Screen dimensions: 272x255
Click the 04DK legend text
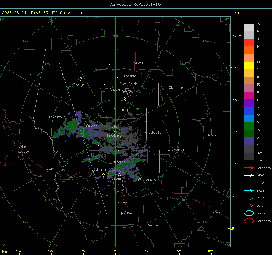(260, 175)
